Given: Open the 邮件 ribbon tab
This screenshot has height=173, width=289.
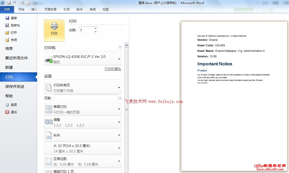Looking at the screenshot, I should pos(79,9).
